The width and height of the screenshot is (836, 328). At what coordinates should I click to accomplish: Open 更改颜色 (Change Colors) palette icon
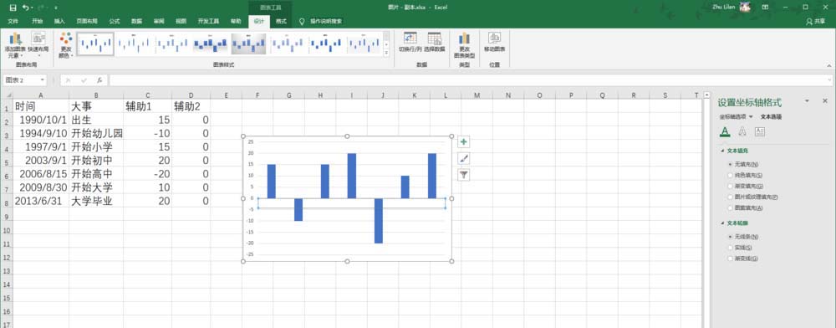[x=66, y=38]
